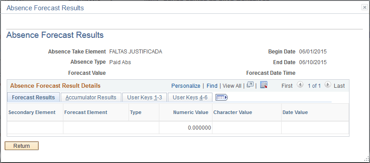Close the Absence Forecast Results dialog
The image size is (370, 163).
click(365, 8)
